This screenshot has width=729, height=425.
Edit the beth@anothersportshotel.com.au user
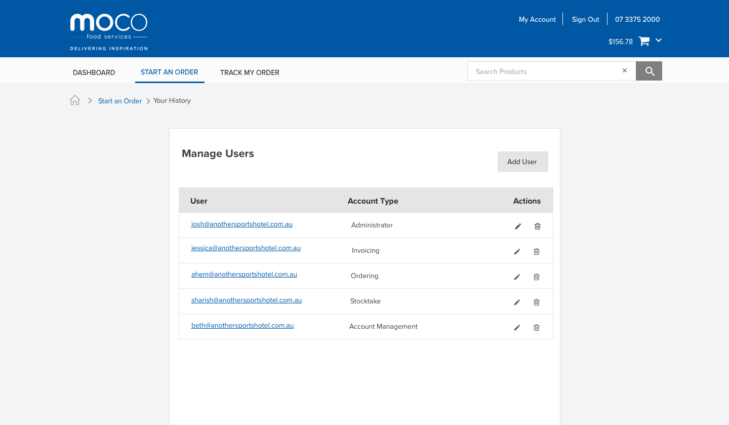pyautogui.click(x=517, y=327)
